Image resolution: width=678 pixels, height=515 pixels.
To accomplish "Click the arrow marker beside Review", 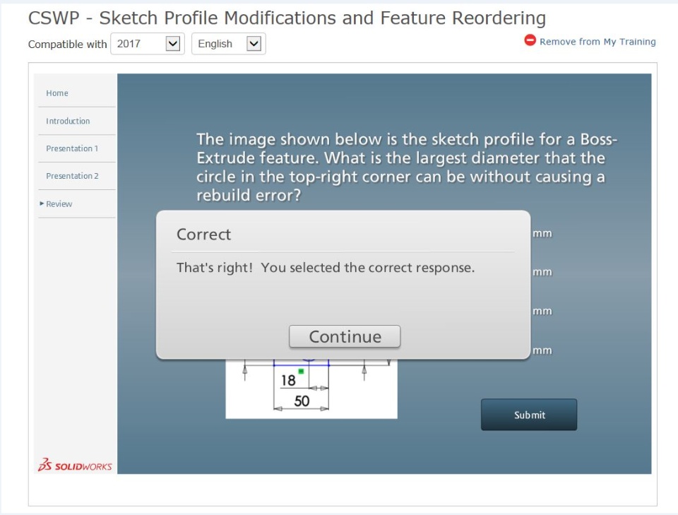I will 42,203.
